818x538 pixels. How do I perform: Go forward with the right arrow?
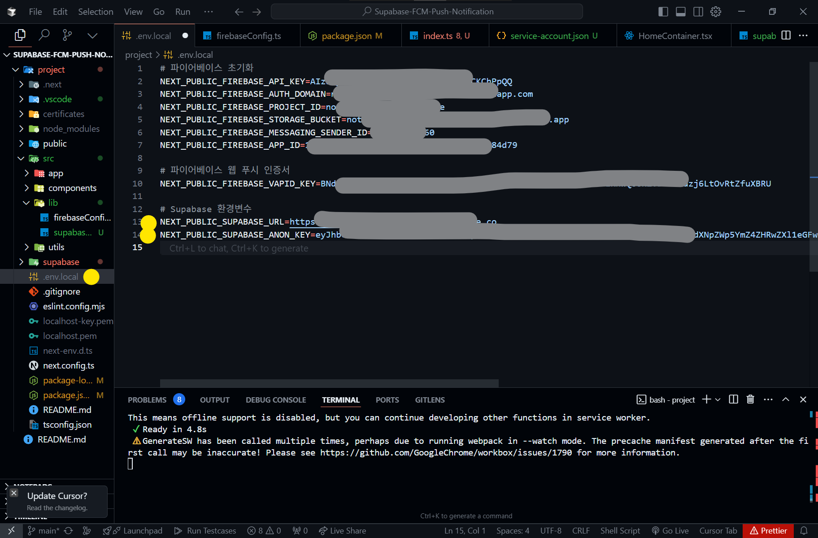(x=257, y=12)
